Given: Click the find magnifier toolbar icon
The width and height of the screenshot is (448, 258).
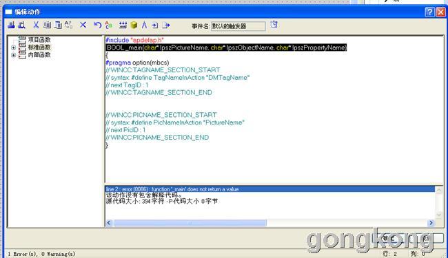Looking at the screenshot, I should coord(22,25).
